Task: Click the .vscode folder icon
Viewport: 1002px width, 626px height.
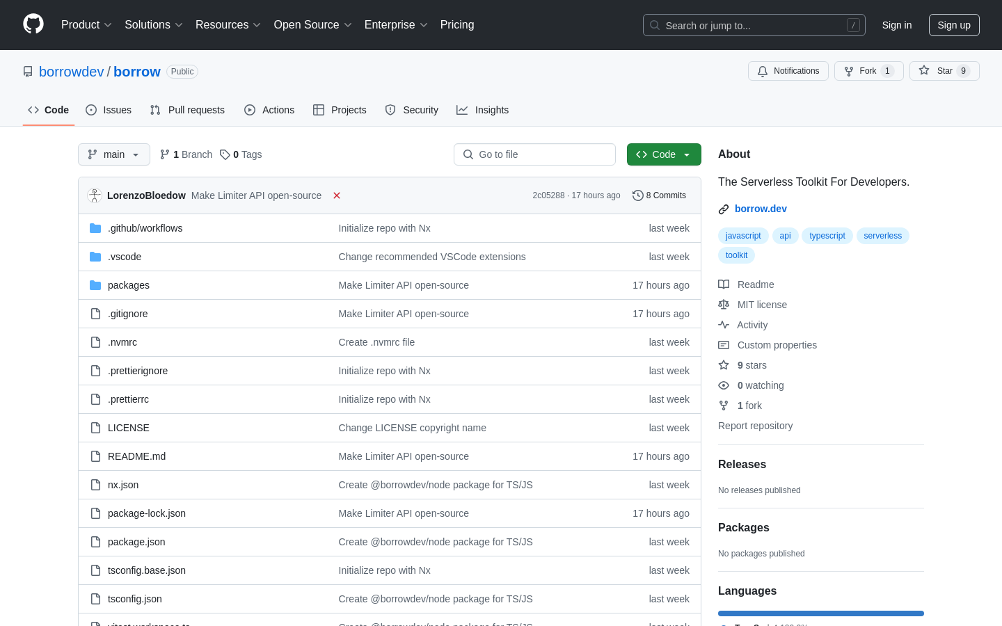Action: (95, 257)
